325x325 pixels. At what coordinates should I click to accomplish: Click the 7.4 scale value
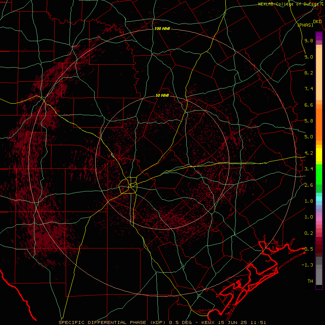[309, 89]
